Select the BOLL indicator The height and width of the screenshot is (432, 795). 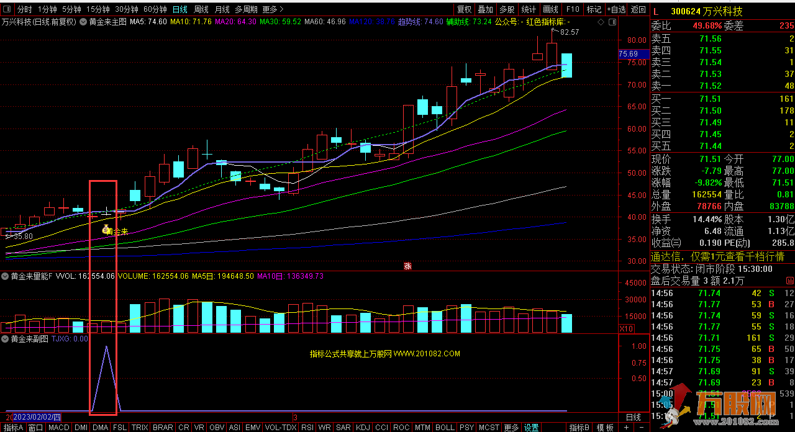[x=445, y=428]
